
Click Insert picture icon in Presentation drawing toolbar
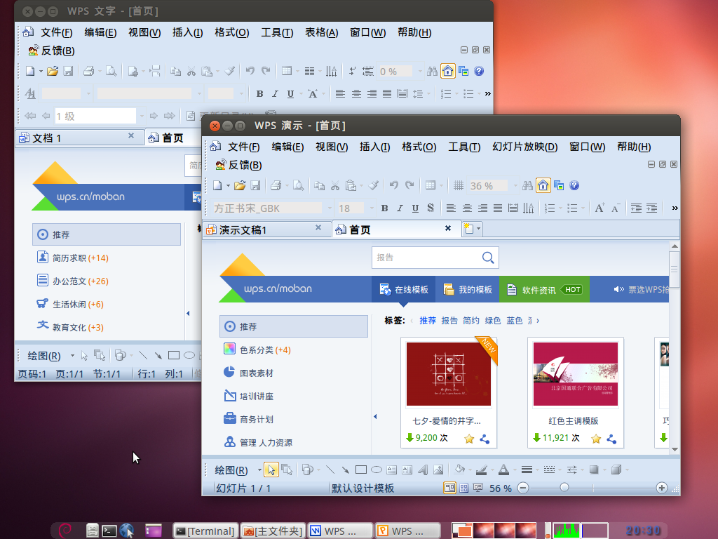(x=438, y=470)
